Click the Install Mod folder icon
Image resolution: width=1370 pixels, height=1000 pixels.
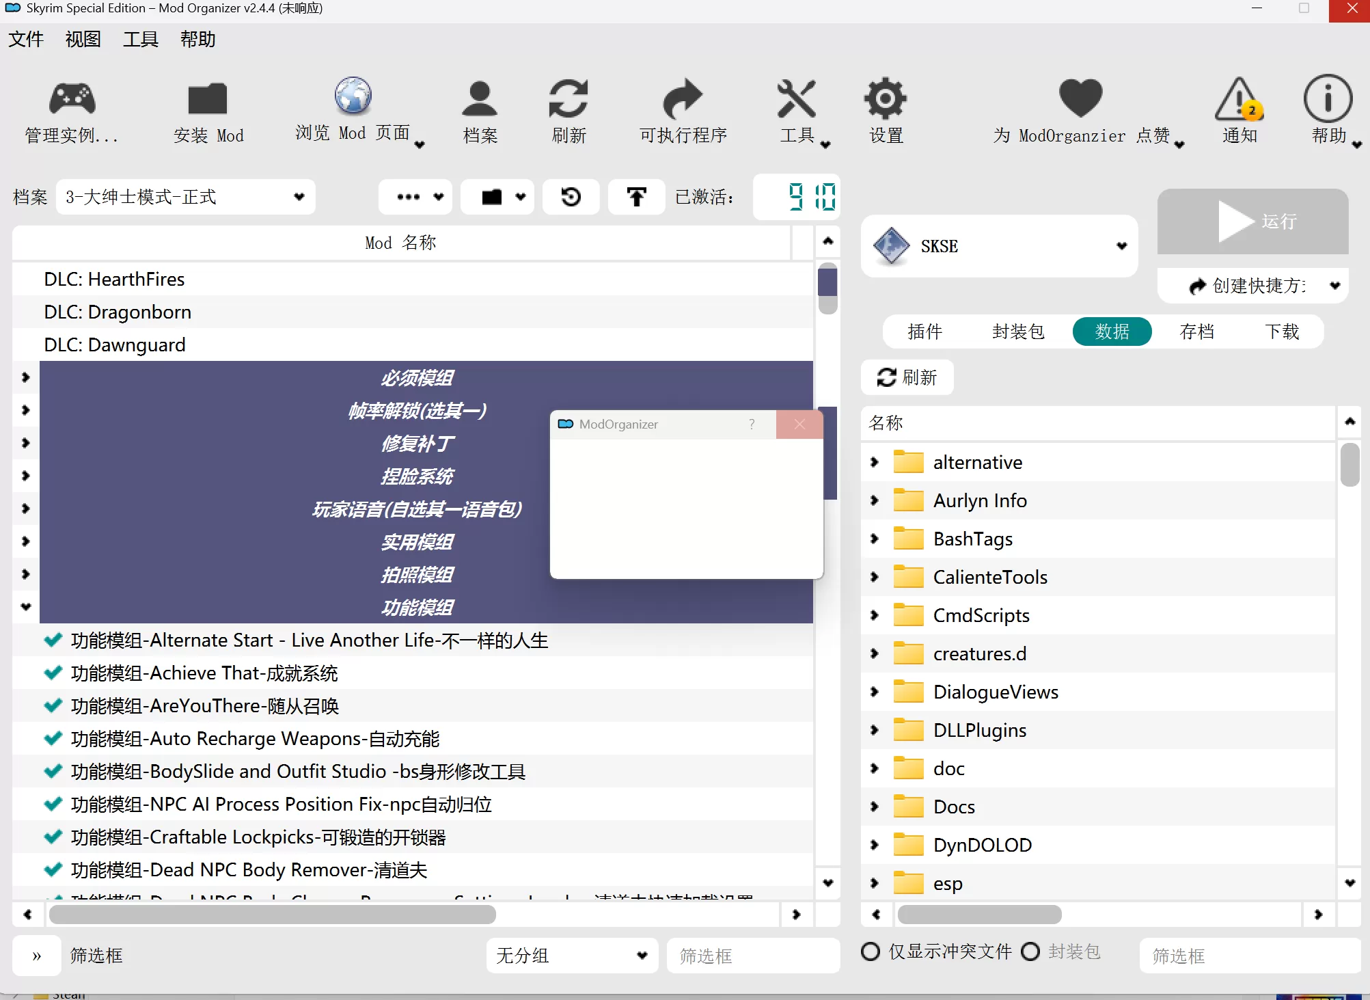[x=208, y=99]
